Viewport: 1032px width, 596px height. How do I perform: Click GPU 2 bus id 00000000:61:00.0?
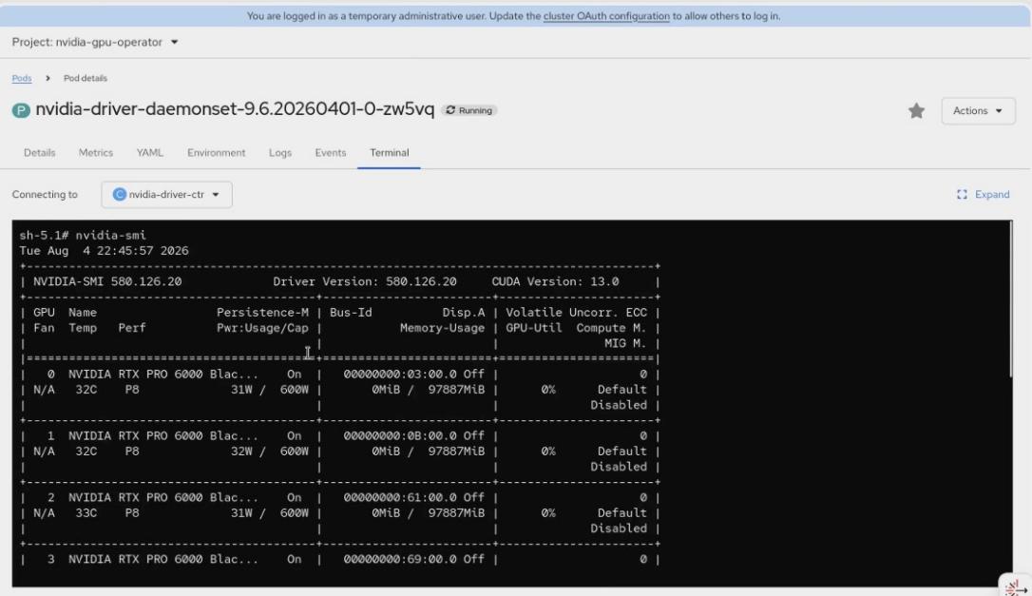[x=399, y=497]
